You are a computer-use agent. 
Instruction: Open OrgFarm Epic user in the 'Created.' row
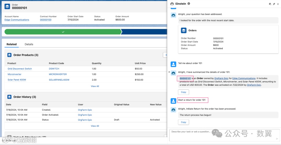click(x=85, y=110)
